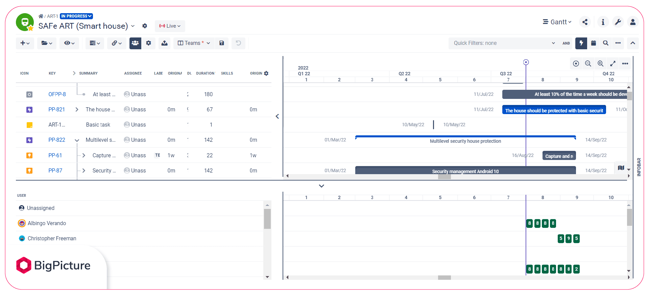The image size is (649, 297).
Task: Click the home breadcrumb icon
Action: [41, 16]
